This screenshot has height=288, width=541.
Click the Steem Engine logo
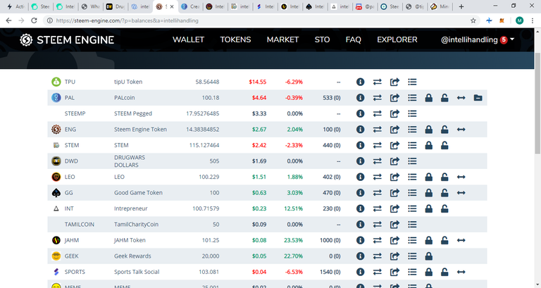67,39
